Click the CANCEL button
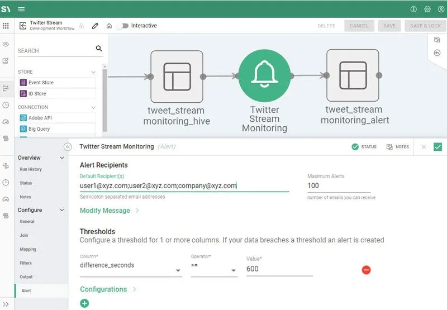 (359, 26)
